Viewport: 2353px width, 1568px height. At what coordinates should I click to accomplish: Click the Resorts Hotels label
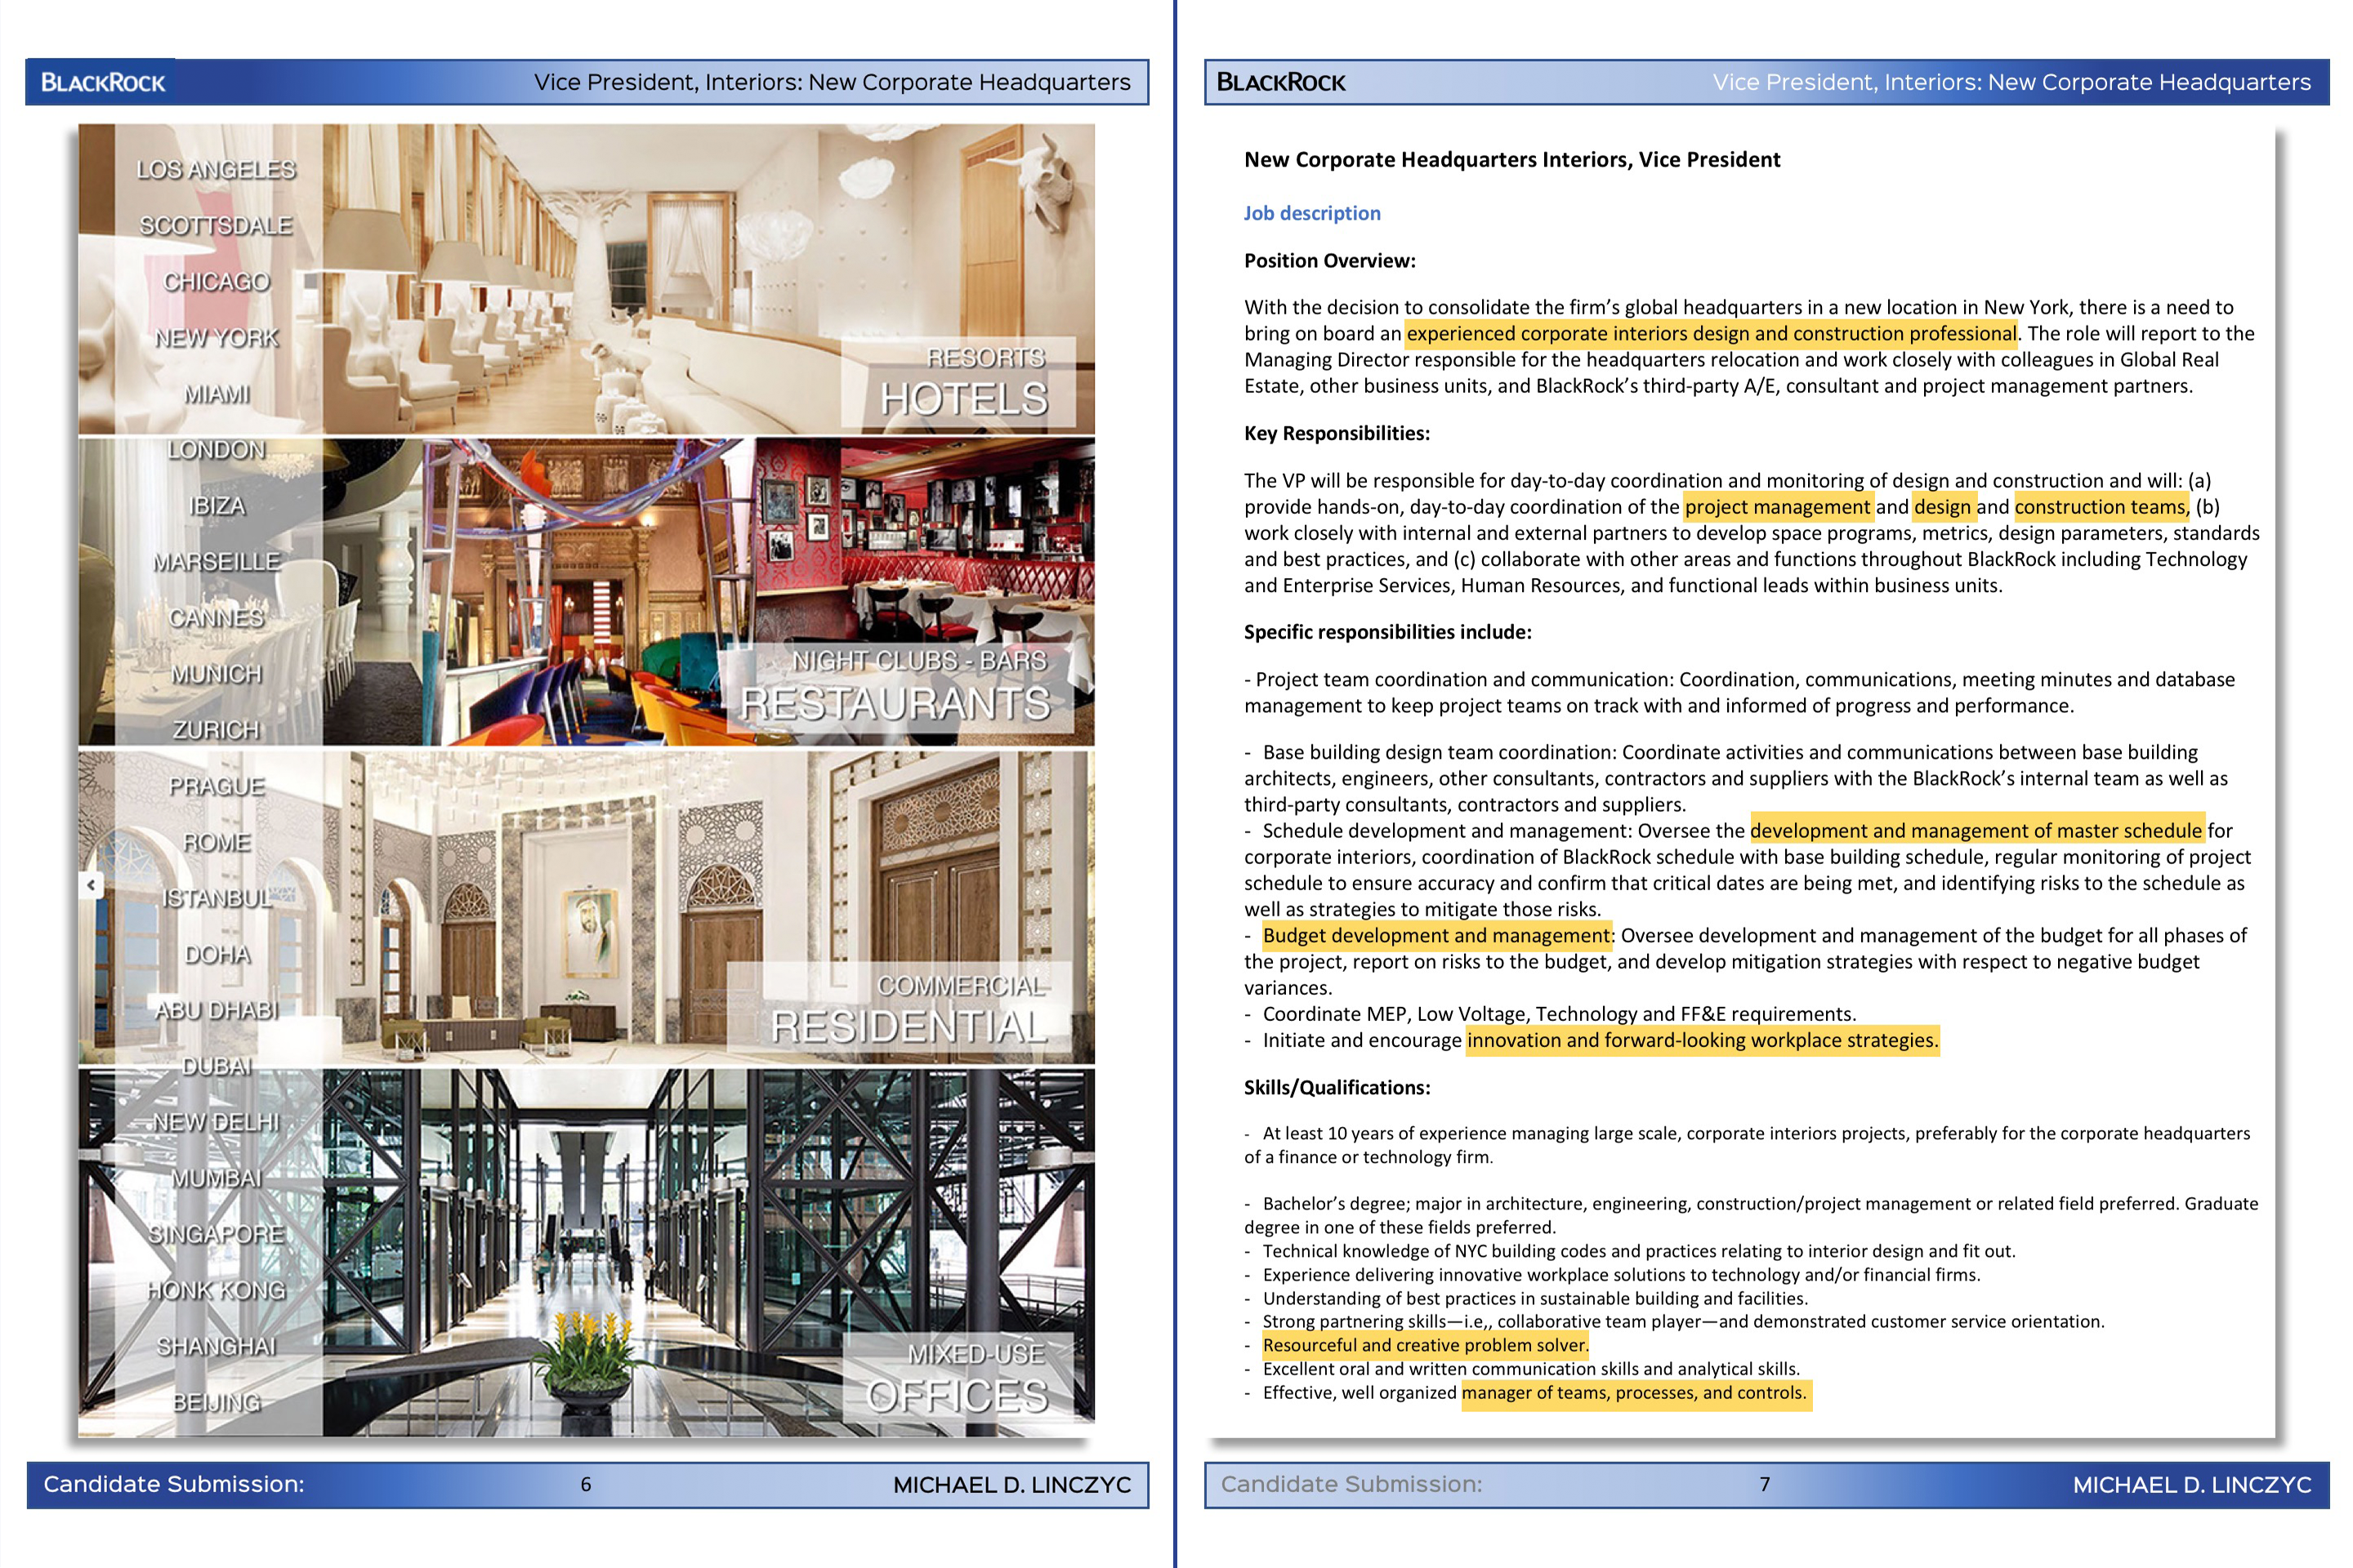(x=962, y=383)
